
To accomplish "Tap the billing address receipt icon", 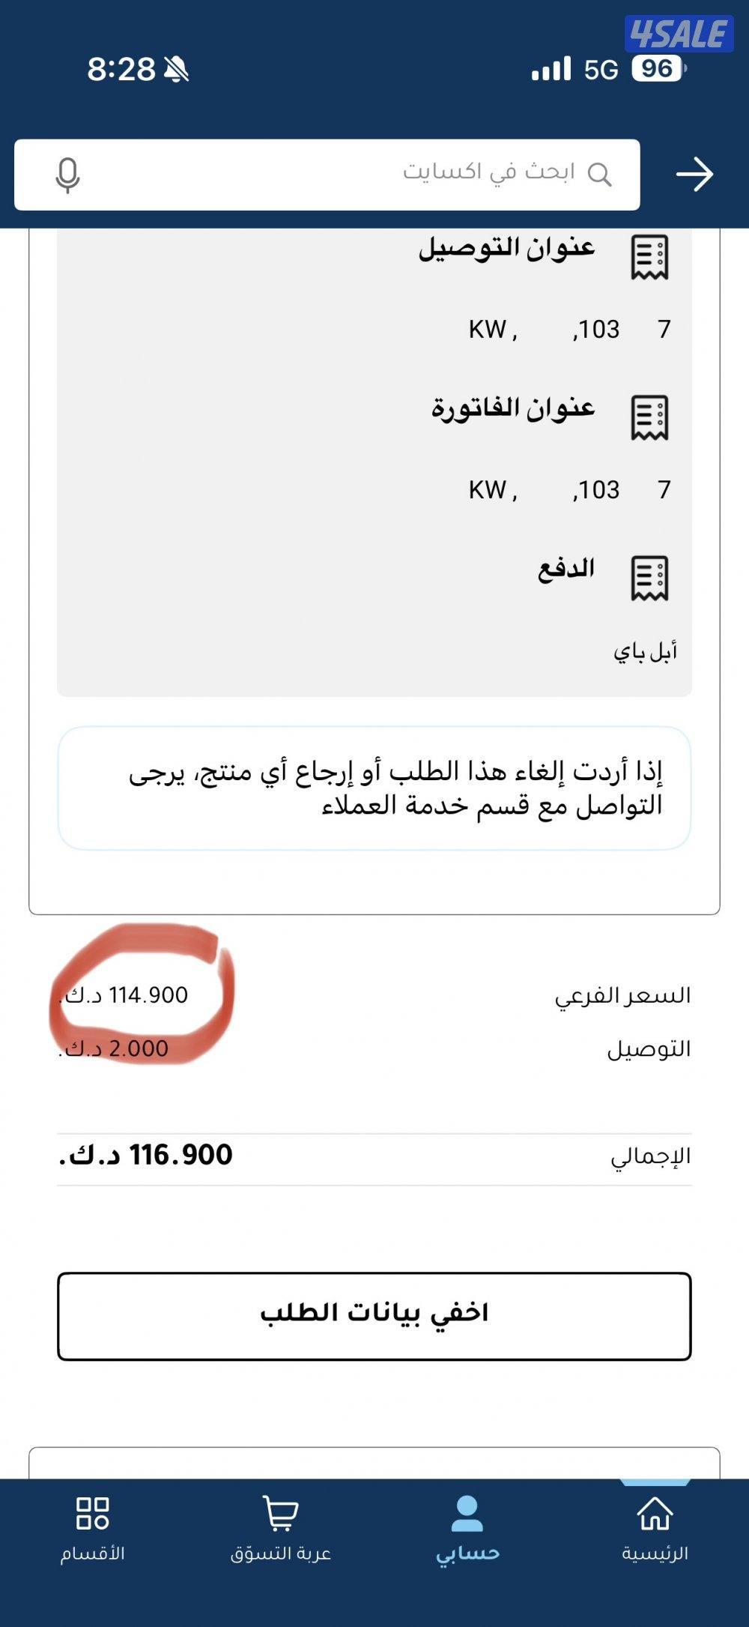I will tap(649, 417).
